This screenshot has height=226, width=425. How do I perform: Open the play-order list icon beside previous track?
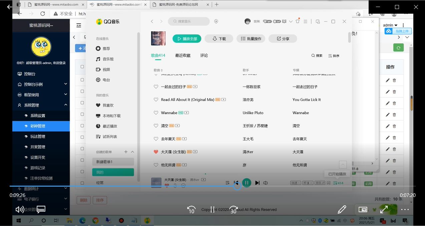click(x=227, y=183)
